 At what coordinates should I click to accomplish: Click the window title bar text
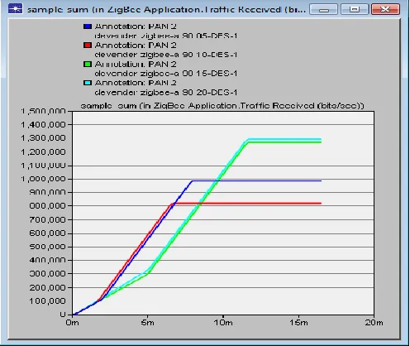coord(166,10)
